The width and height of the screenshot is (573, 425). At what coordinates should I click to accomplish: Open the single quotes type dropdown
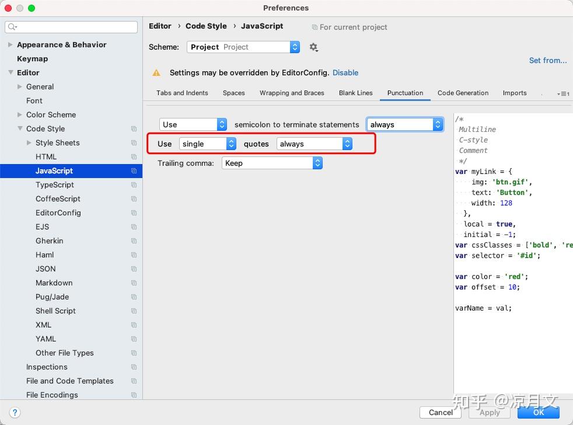point(207,144)
